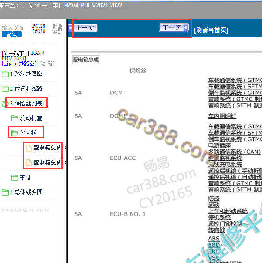Click the folder icon beside 4 总体线路图

[x=5, y=192]
